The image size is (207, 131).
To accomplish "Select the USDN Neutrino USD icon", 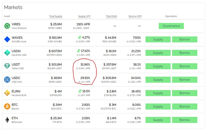I will tap(7, 53).
